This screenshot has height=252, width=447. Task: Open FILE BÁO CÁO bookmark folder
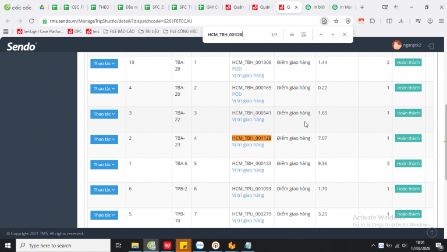(119, 31)
